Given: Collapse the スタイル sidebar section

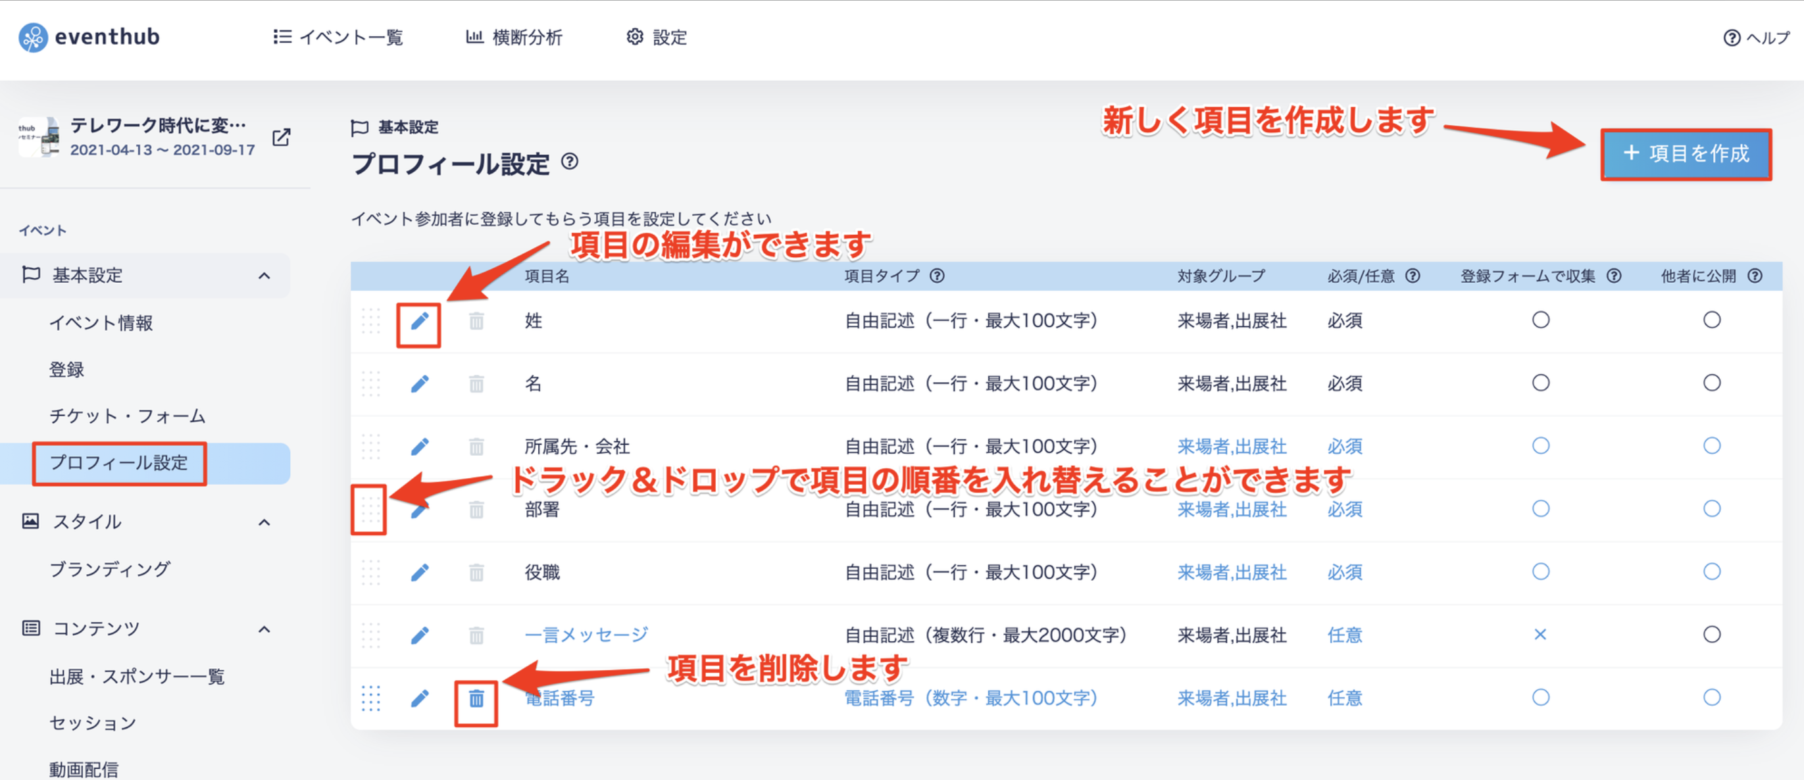Looking at the screenshot, I should pyautogui.click(x=264, y=522).
